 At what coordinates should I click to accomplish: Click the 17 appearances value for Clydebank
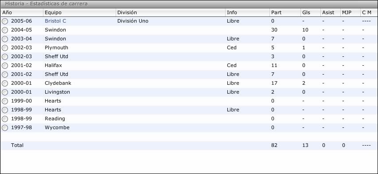[x=274, y=83]
